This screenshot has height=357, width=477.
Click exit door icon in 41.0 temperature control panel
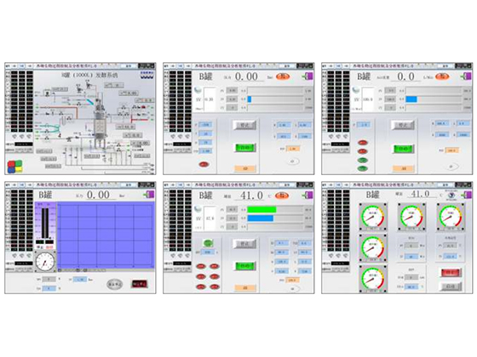(x=307, y=195)
